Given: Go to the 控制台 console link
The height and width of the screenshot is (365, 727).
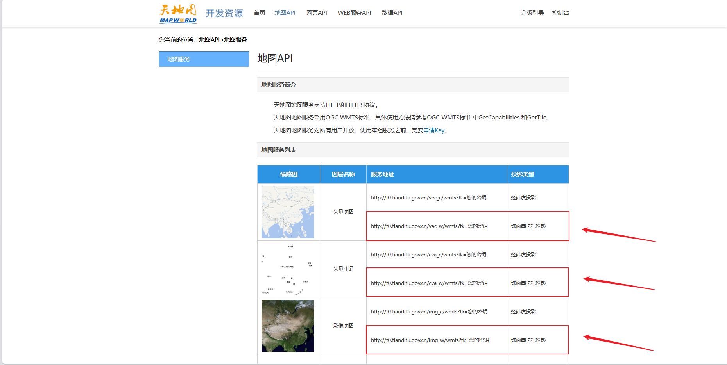Looking at the screenshot, I should tap(560, 13).
